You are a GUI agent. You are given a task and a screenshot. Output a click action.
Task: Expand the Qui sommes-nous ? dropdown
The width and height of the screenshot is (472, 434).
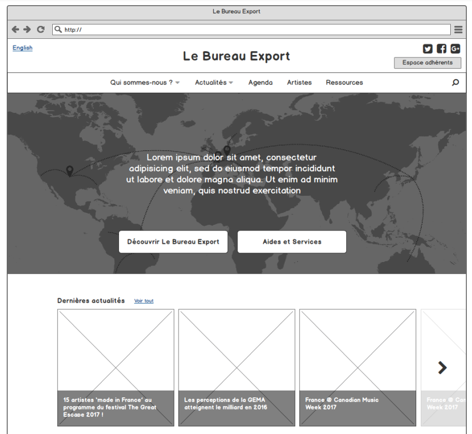point(145,82)
